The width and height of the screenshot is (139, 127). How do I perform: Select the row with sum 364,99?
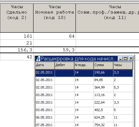pyautogui.click(x=84, y=88)
